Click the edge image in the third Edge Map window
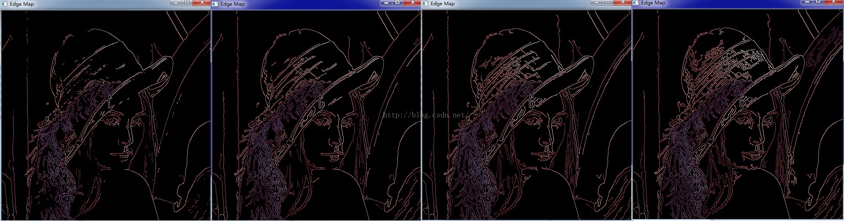This screenshot has width=844, height=221. (x=526, y=115)
